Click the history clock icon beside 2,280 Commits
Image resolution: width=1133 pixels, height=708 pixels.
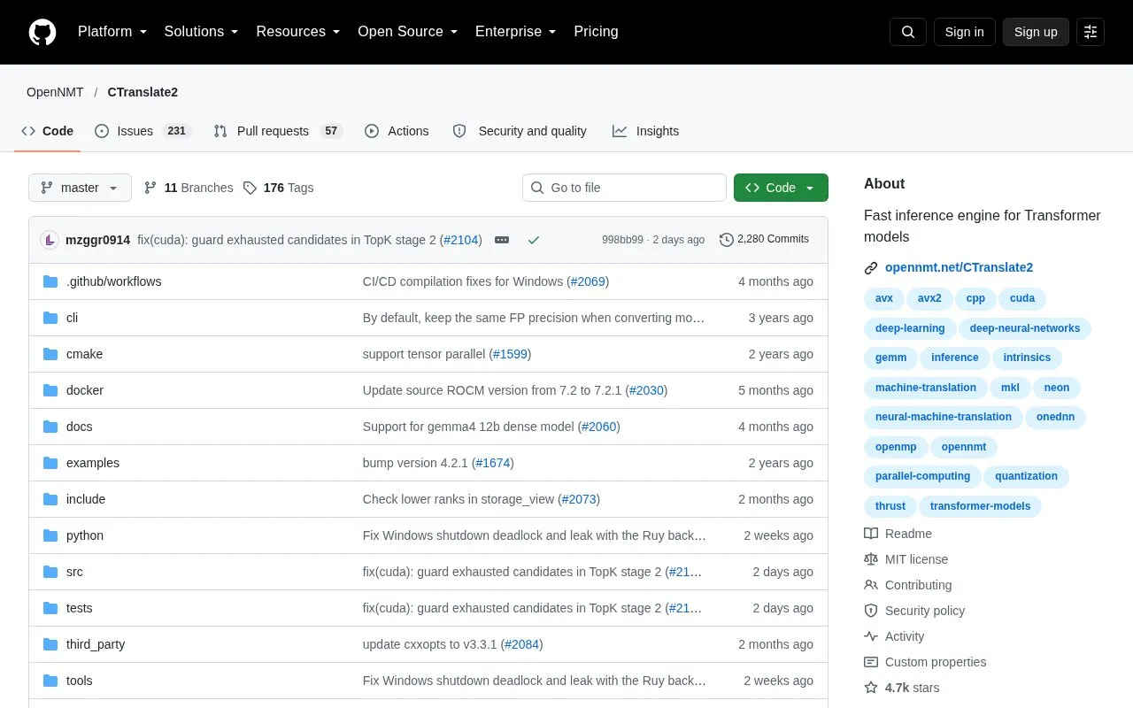pyautogui.click(x=727, y=240)
